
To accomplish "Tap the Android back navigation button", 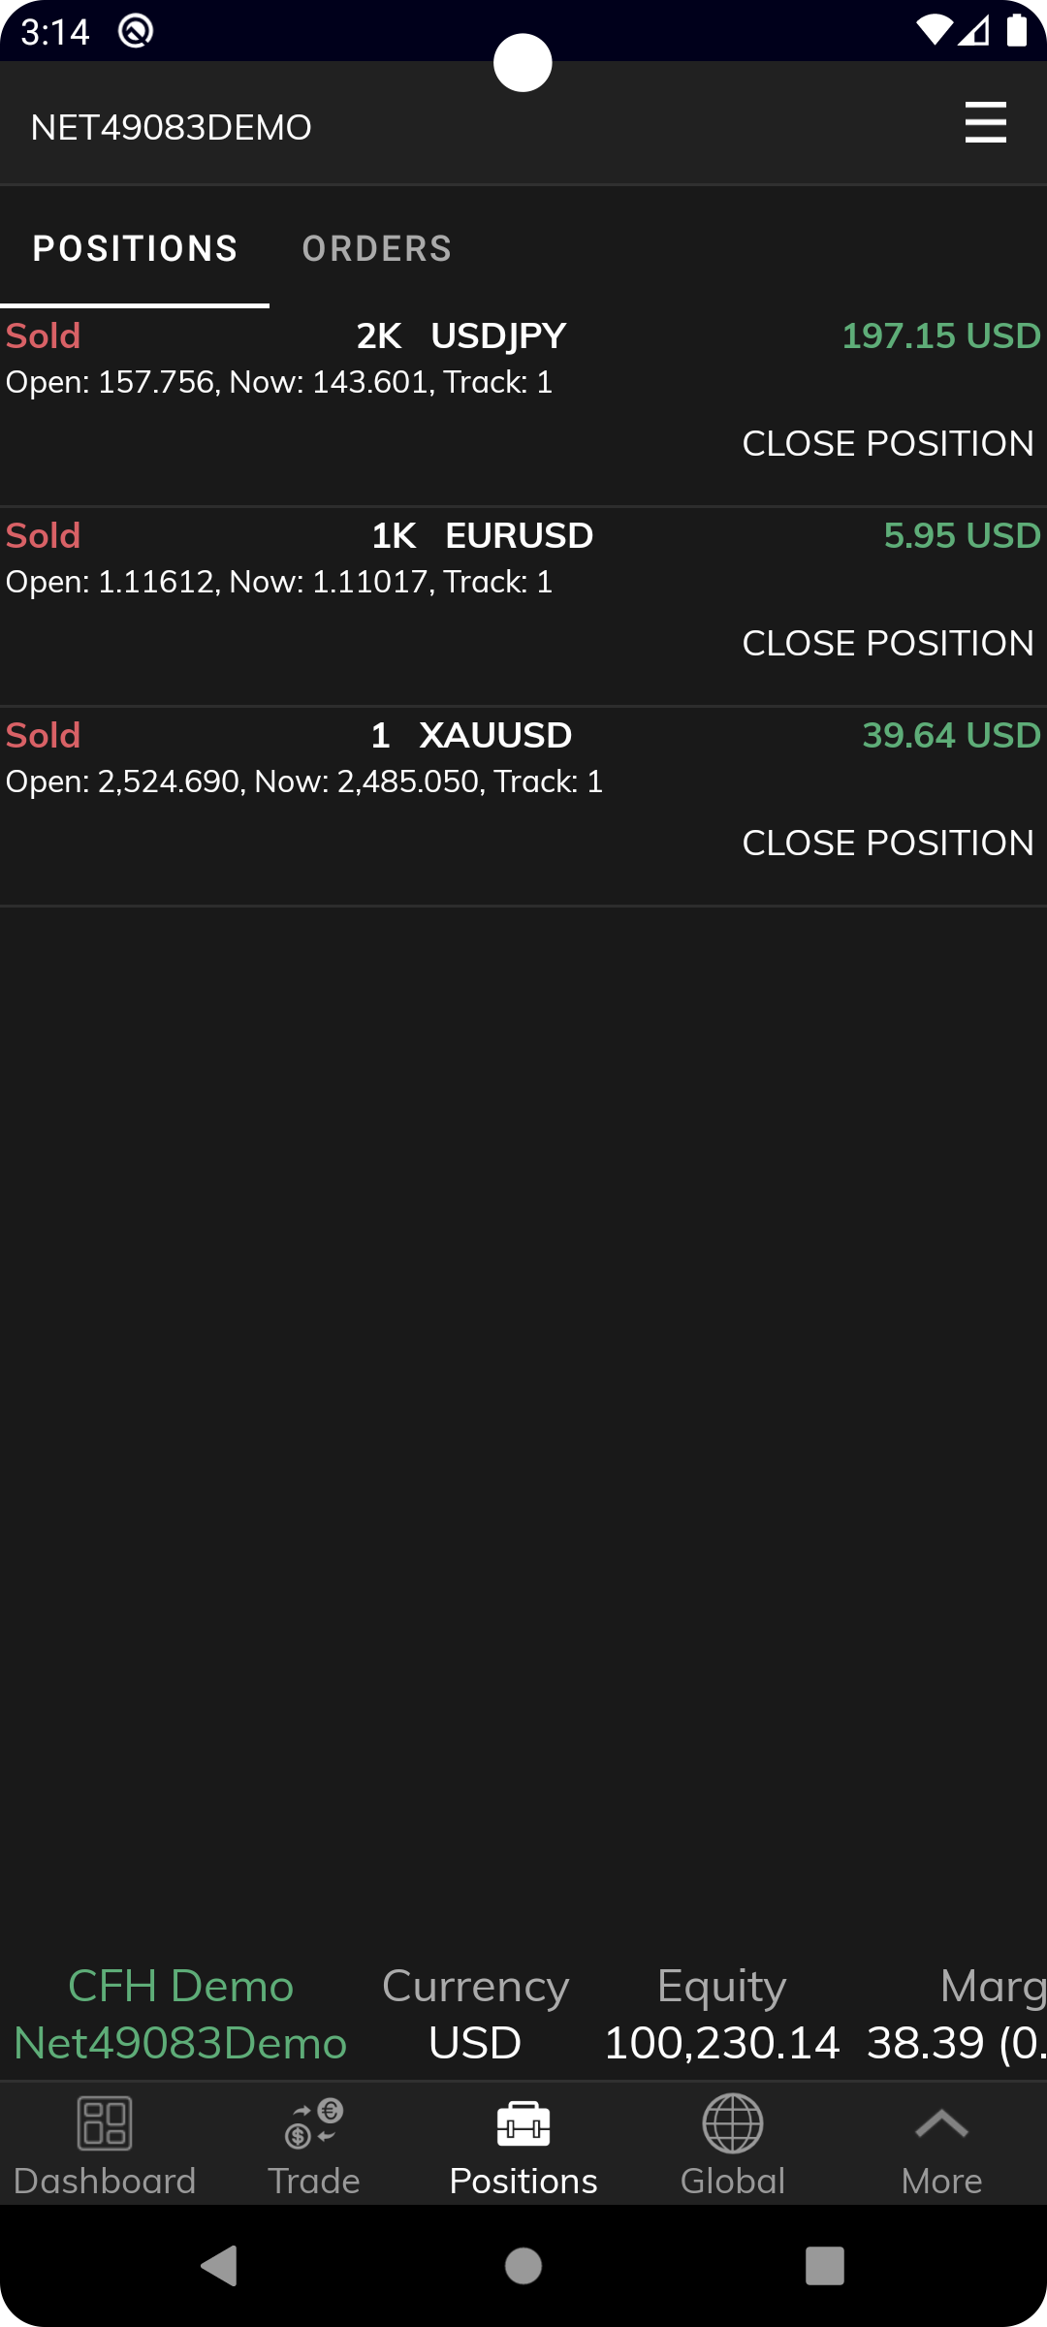I will [x=219, y=2266].
